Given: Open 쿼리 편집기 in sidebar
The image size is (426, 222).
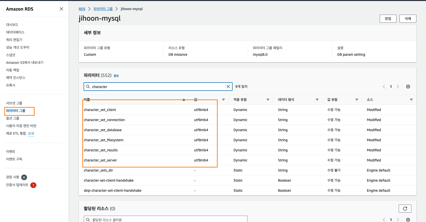Looking at the screenshot, I should 14,40.
